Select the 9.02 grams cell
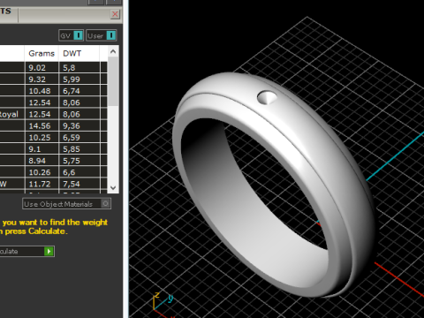The image size is (424, 318). pyautogui.click(x=42, y=68)
